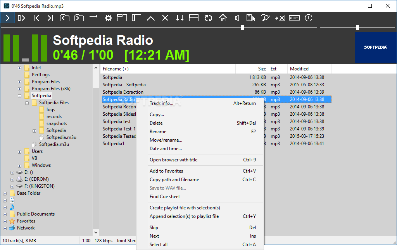Select F: (KINGSTON) drive
The height and width of the screenshot is (250, 397).
40,186
